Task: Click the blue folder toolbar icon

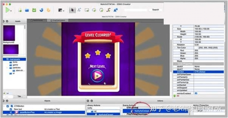Action: click(x=27, y=10)
